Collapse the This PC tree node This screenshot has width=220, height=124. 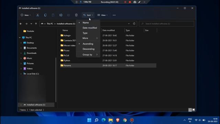(x=20, y=38)
